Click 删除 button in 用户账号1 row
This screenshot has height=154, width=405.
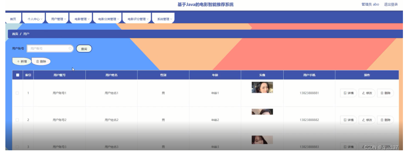point(385,93)
